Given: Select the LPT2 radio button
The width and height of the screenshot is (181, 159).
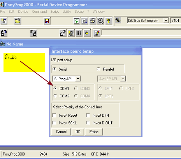Looking at the screenshot, I should click(100, 96).
